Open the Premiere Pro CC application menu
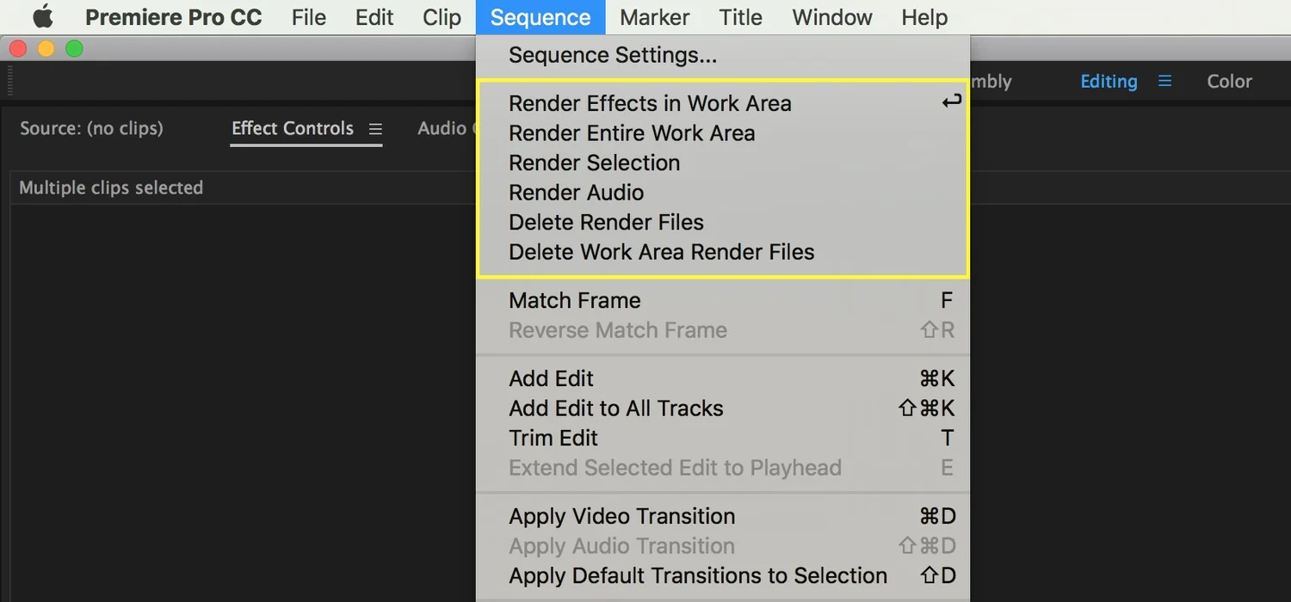Image resolution: width=1291 pixels, height=602 pixels. [x=173, y=17]
